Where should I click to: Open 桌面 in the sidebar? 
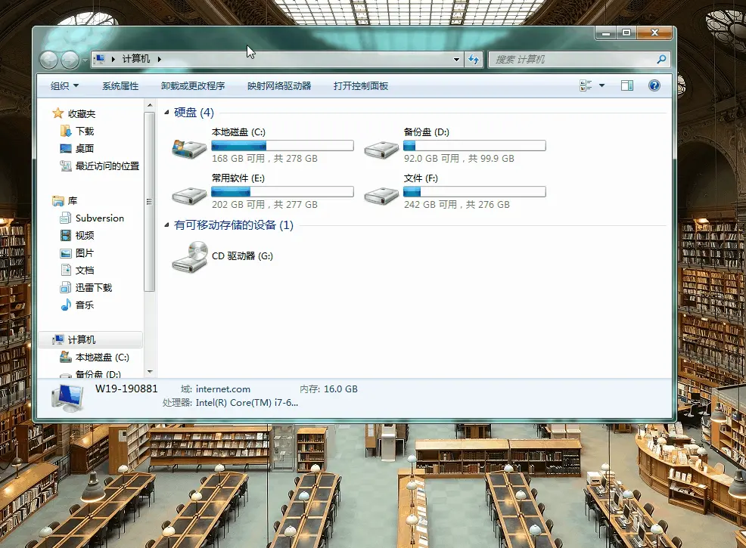click(x=77, y=148)
